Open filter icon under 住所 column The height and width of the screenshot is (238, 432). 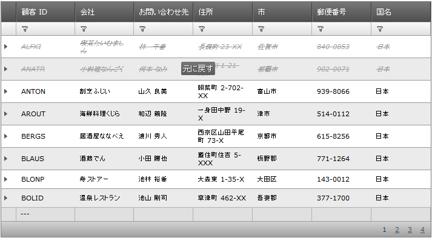[x=202, y=28]
